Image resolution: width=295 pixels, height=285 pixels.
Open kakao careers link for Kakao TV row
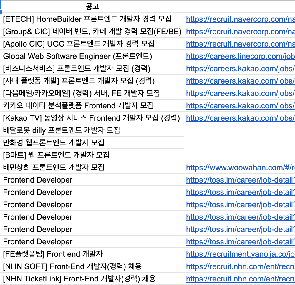click(241, 119)
